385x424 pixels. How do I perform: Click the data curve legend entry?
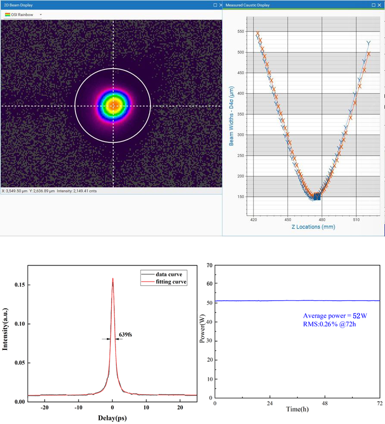tap(168, 274)
